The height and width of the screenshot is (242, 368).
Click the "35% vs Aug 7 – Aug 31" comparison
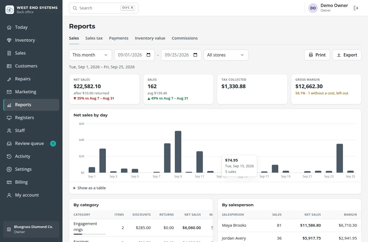[94, 98]
